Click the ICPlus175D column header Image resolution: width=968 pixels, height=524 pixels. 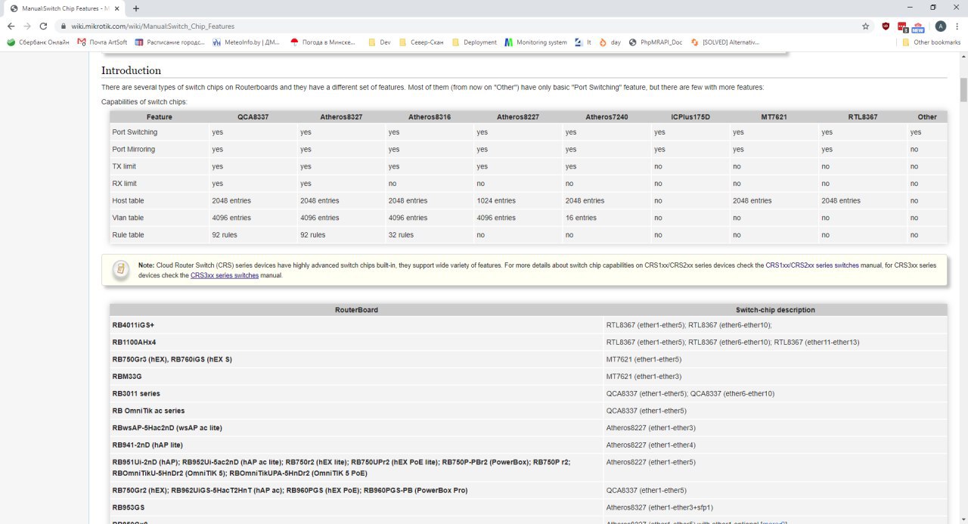(x=690, y=117)
